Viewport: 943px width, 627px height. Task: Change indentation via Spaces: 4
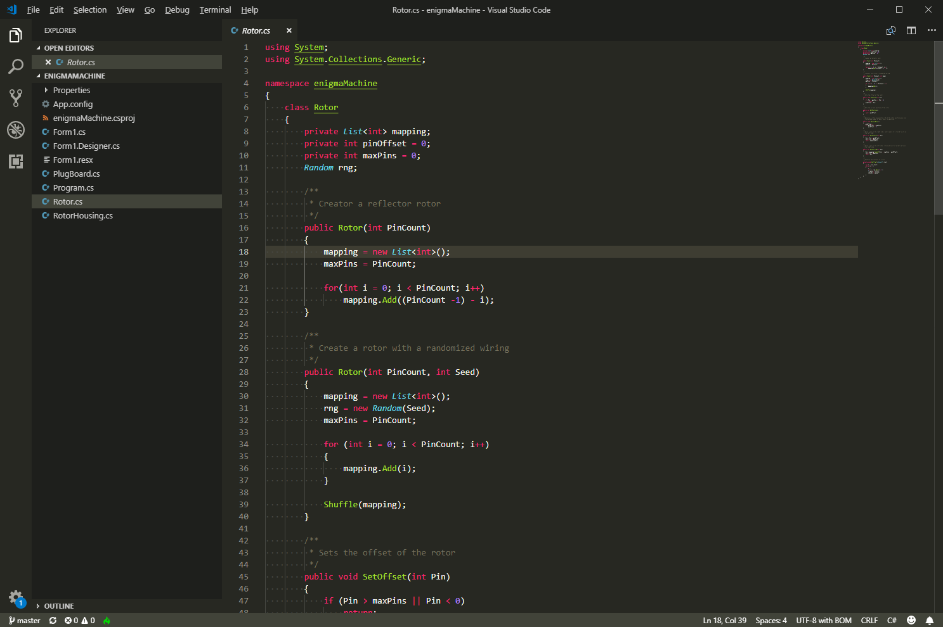tap(771, 621)
